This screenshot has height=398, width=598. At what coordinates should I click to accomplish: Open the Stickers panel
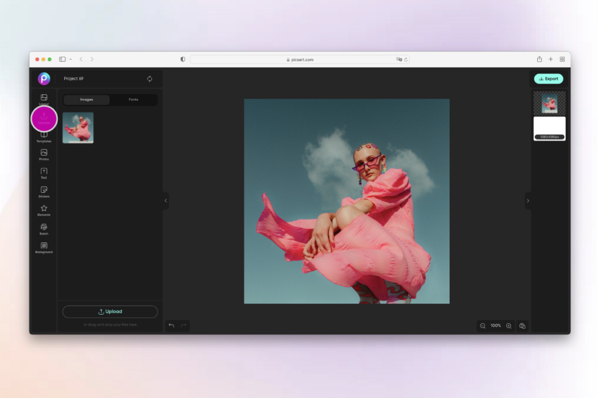(x=43, y=192)
